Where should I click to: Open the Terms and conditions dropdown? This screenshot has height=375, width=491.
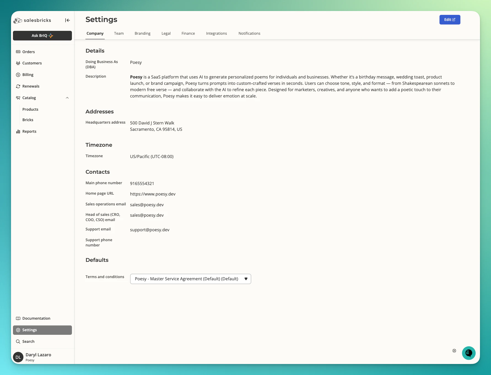(x=191, y=279)
